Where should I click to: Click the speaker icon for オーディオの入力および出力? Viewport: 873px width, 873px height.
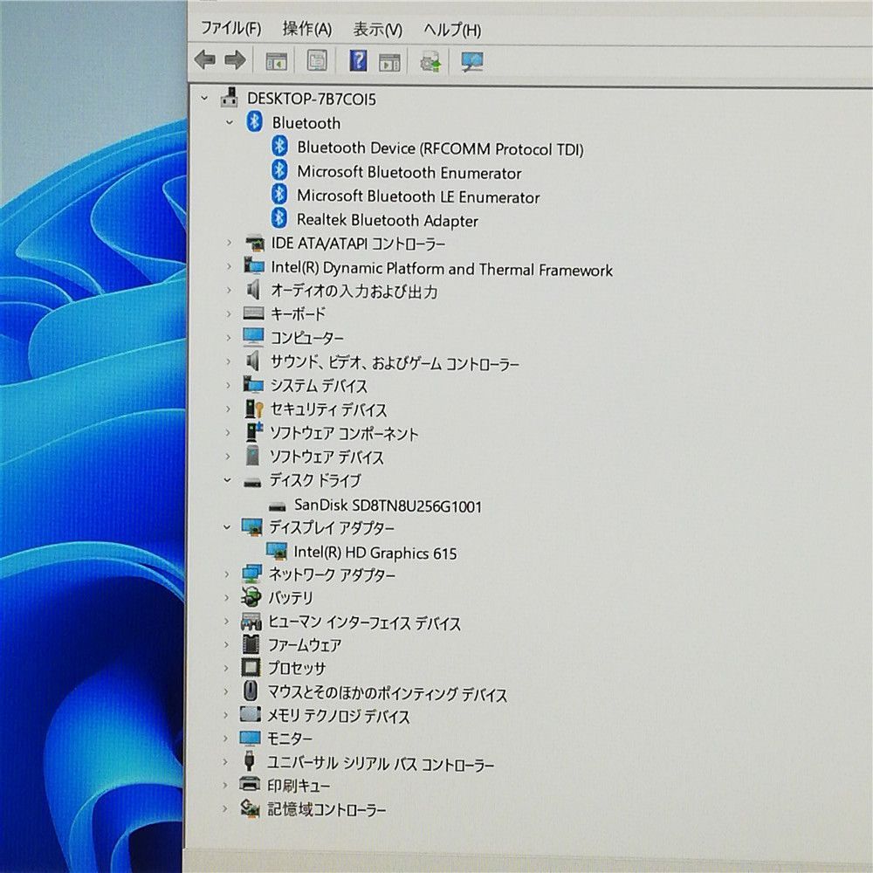[253, 290]
